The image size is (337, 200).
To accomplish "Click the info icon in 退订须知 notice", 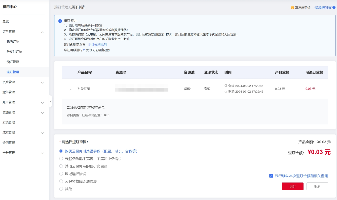I will click(x=60, y=21).
